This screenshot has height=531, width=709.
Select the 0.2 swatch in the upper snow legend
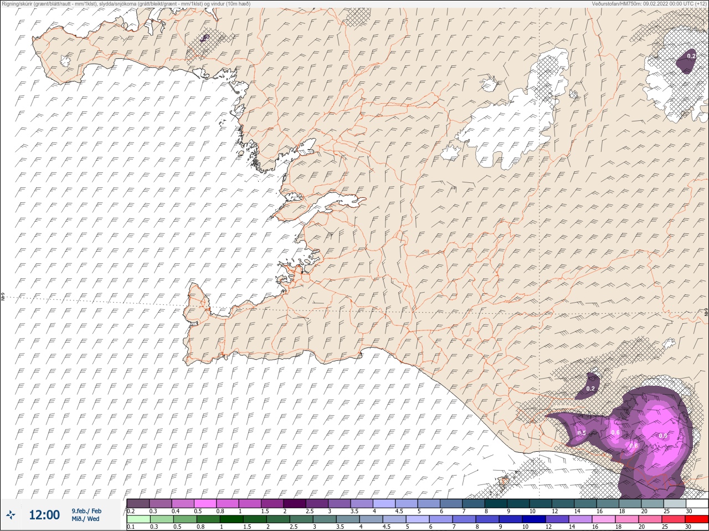click(x=138, y=503)
